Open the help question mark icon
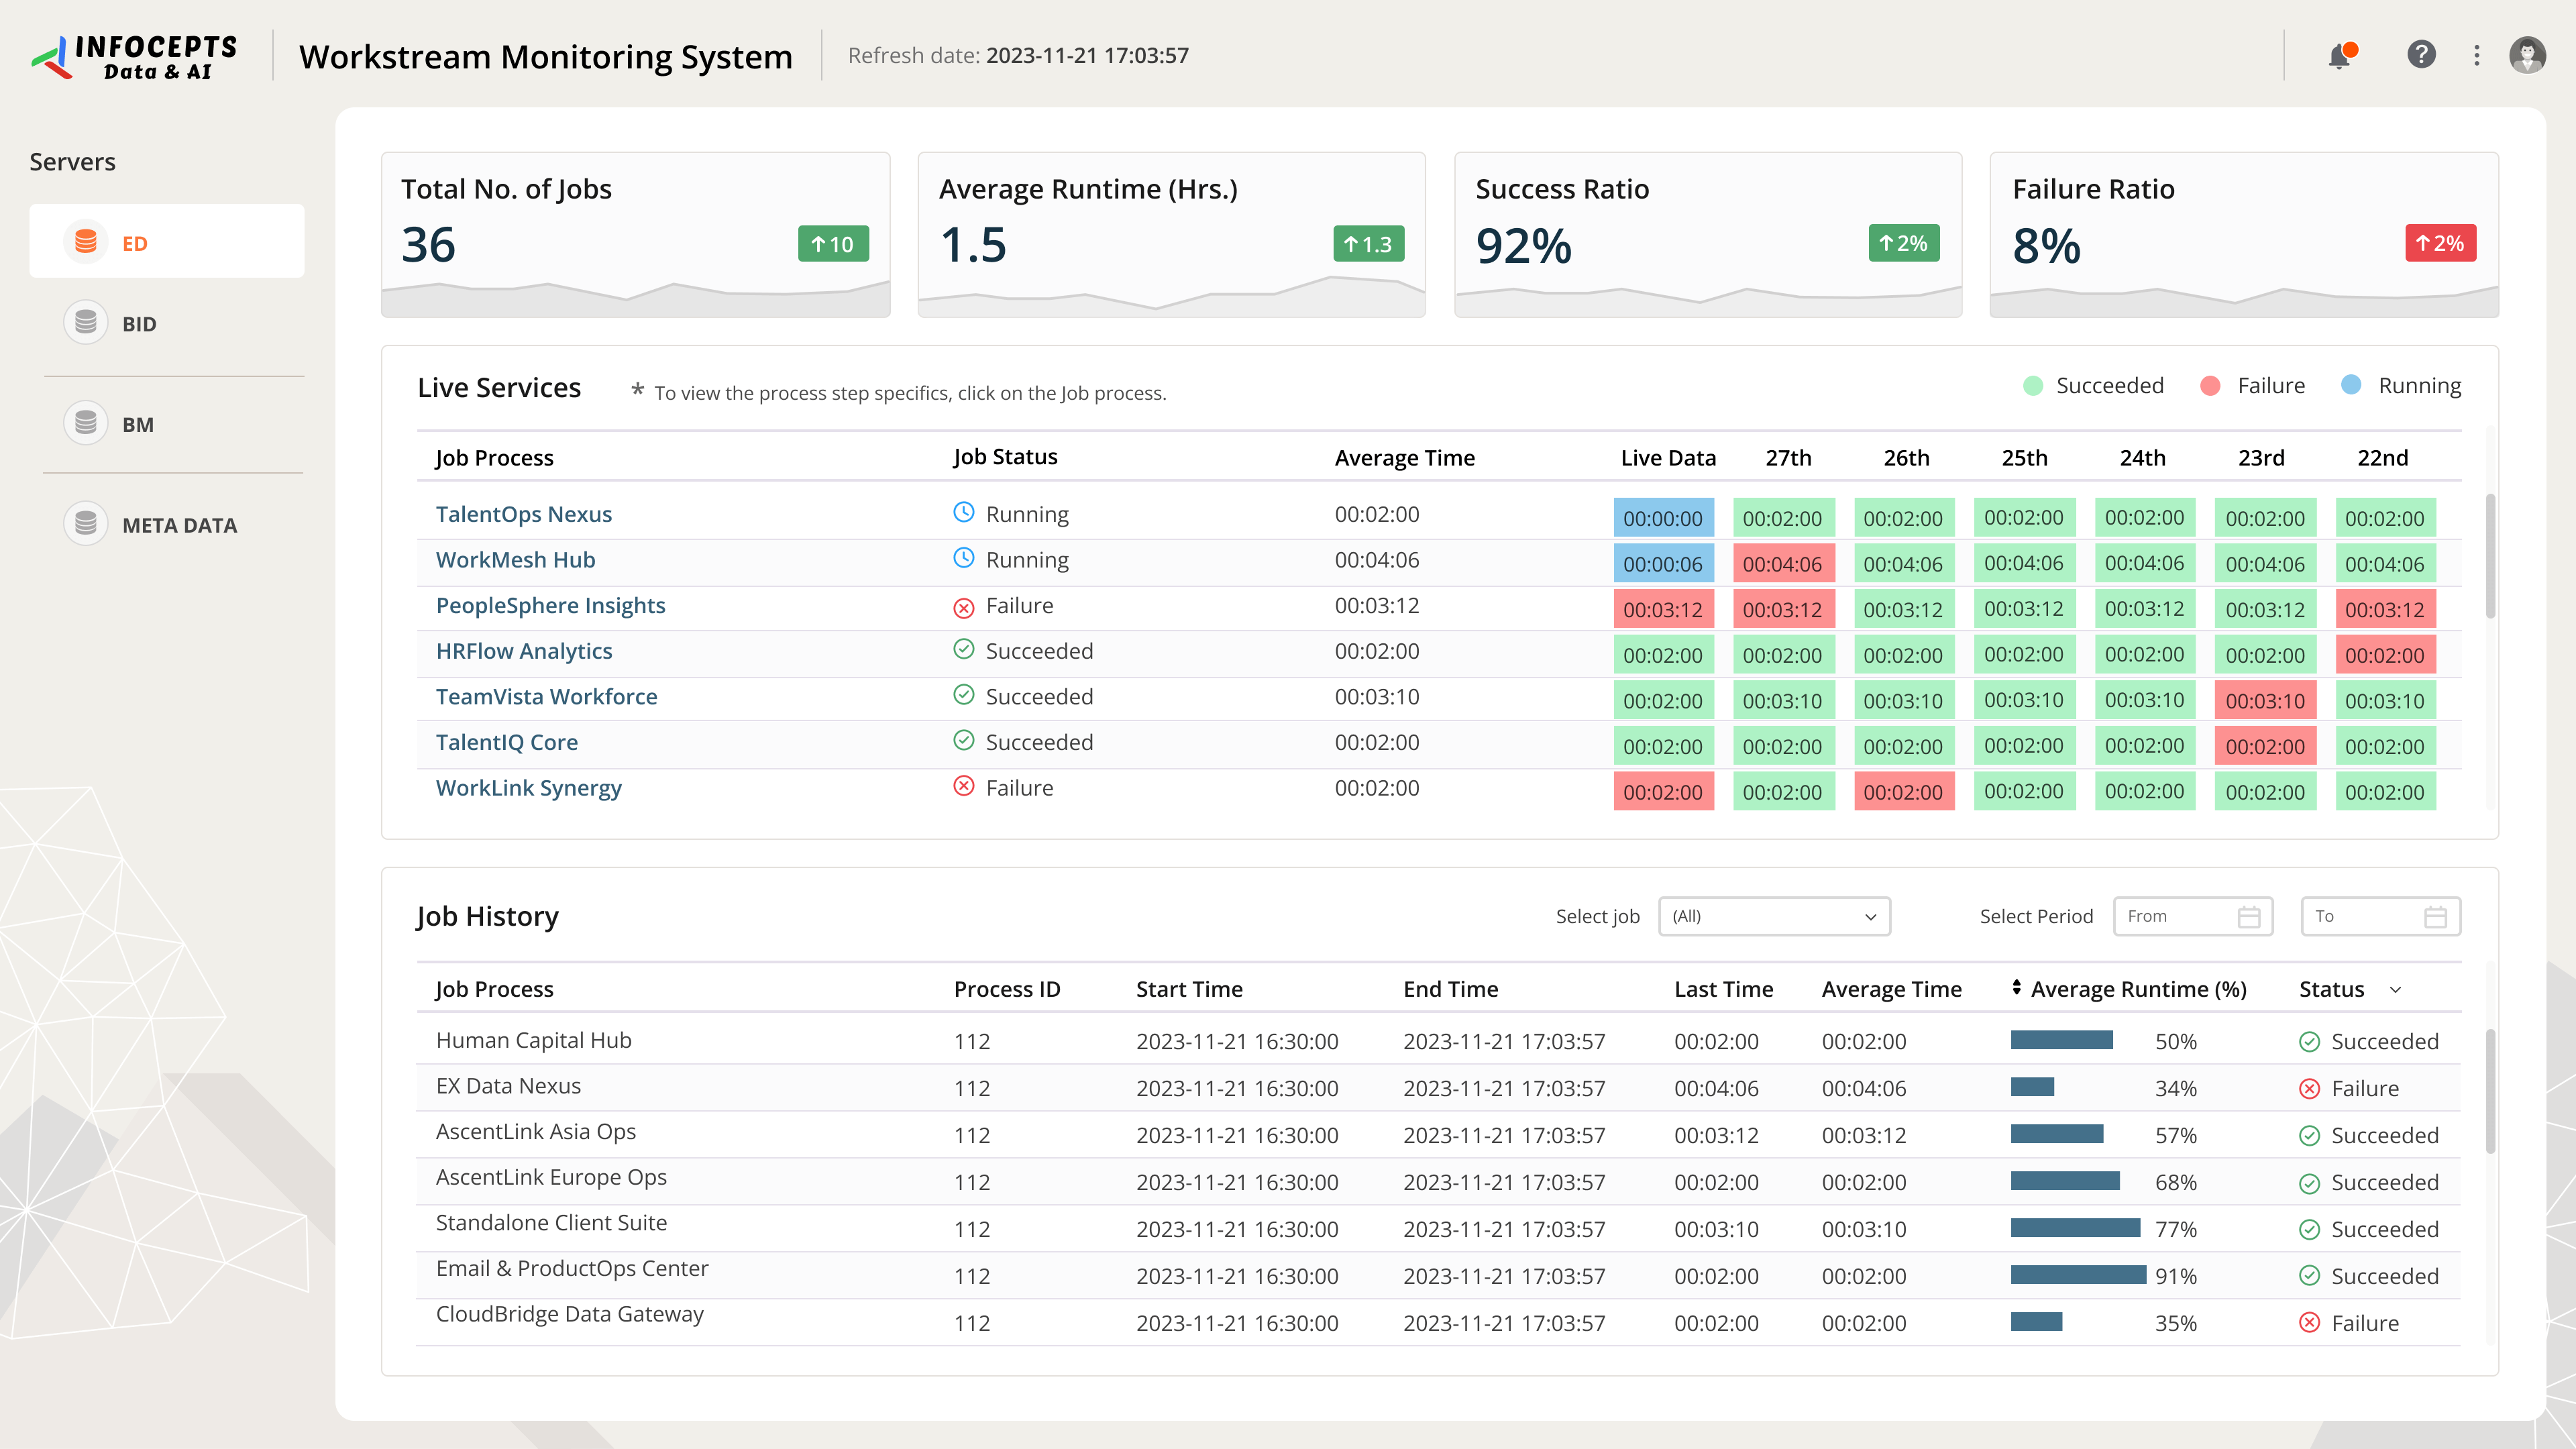This screenshot has width=2576, height=1449. (2420, 54)
